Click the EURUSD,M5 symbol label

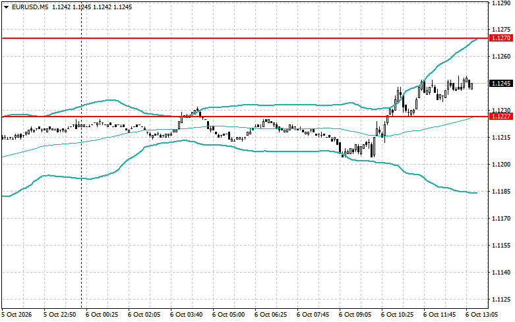[x=30, y=7]
